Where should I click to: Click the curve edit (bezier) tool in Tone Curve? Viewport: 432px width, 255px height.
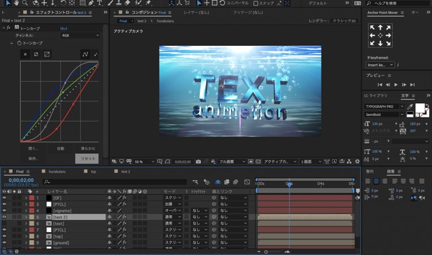coord(85,54)
